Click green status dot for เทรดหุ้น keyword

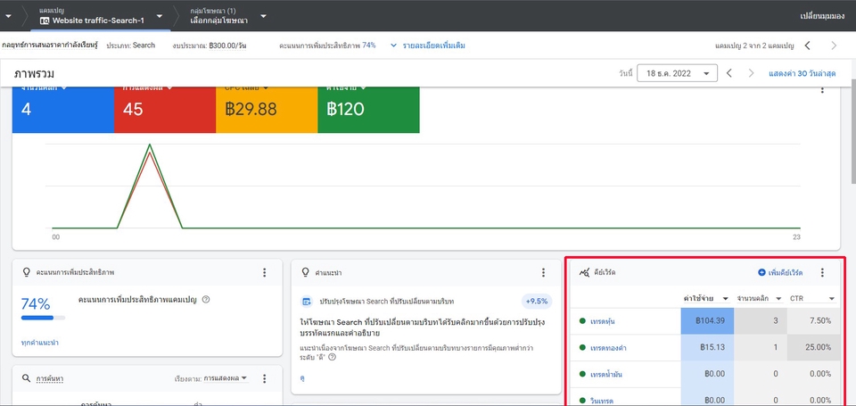[x=582, y=321]
